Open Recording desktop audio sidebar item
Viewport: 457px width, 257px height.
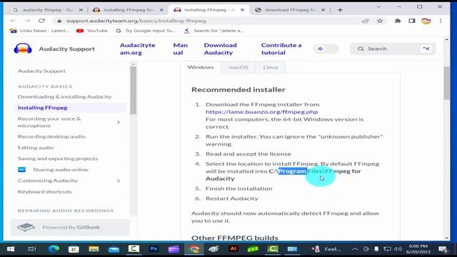pyautogui.click(x=51, y=136)
